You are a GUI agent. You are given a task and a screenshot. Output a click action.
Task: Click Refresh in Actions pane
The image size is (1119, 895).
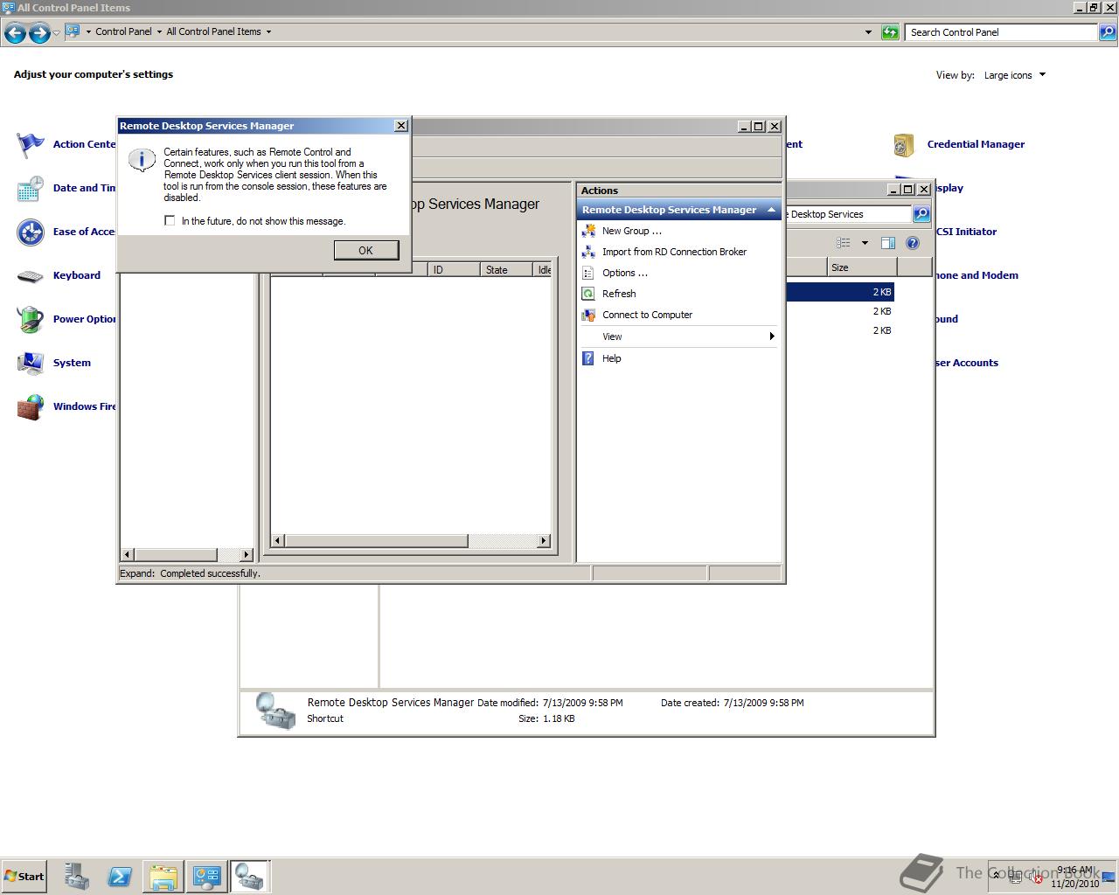tap(619, 294)
